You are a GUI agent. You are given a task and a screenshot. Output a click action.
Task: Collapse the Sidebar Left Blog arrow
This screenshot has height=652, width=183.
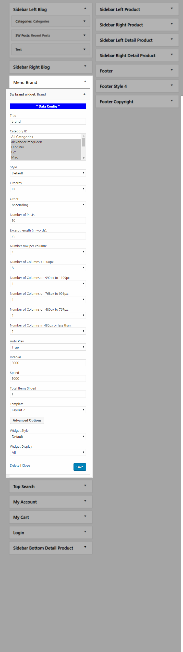click(85, 8)
